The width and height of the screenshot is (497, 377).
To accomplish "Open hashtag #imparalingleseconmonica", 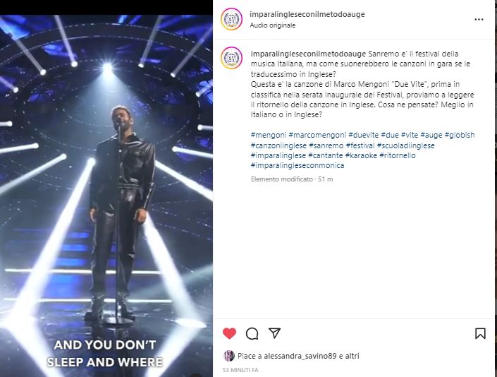I will 297,165.
